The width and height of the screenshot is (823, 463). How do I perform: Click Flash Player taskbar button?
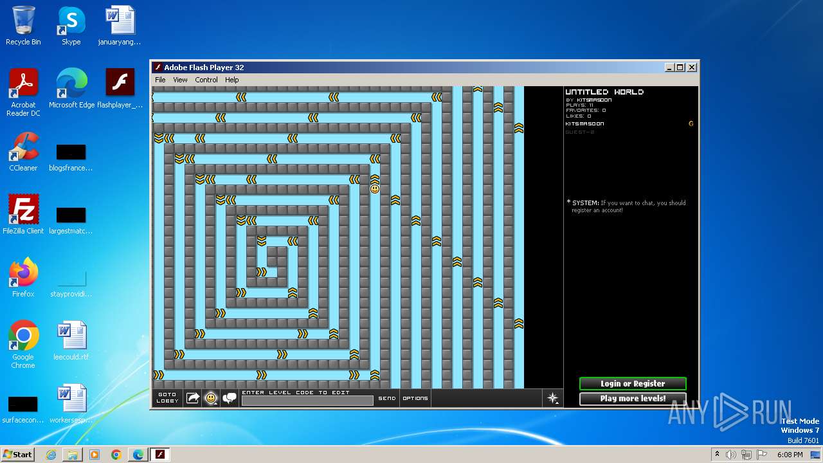(x=160, y=455)
